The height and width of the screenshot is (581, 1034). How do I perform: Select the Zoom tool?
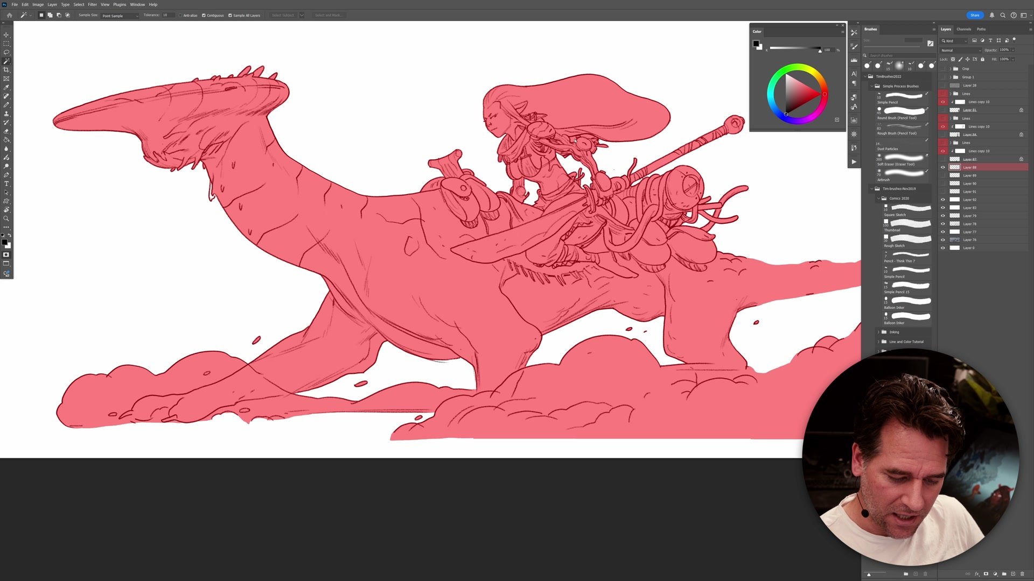point(6,218)
